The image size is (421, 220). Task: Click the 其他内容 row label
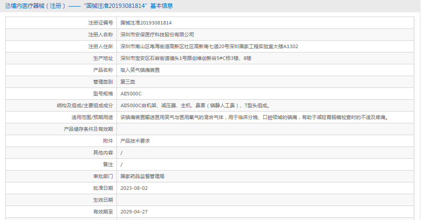(103, 153)
